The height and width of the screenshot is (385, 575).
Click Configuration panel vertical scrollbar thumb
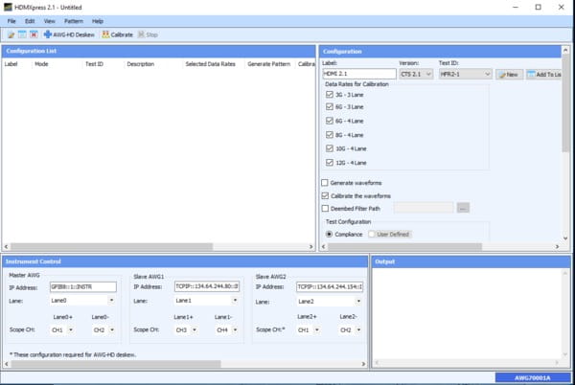(565, 102)
